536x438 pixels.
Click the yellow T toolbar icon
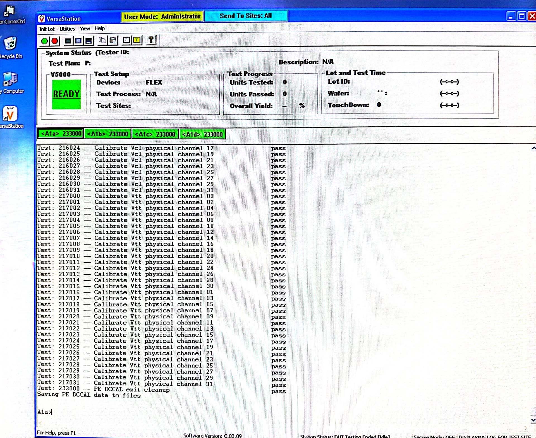tap(137, 40)
